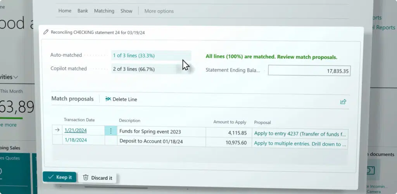Open the Apply to multiple entries proposal link
Screen dimensions: 397x194
click(300, 143)
